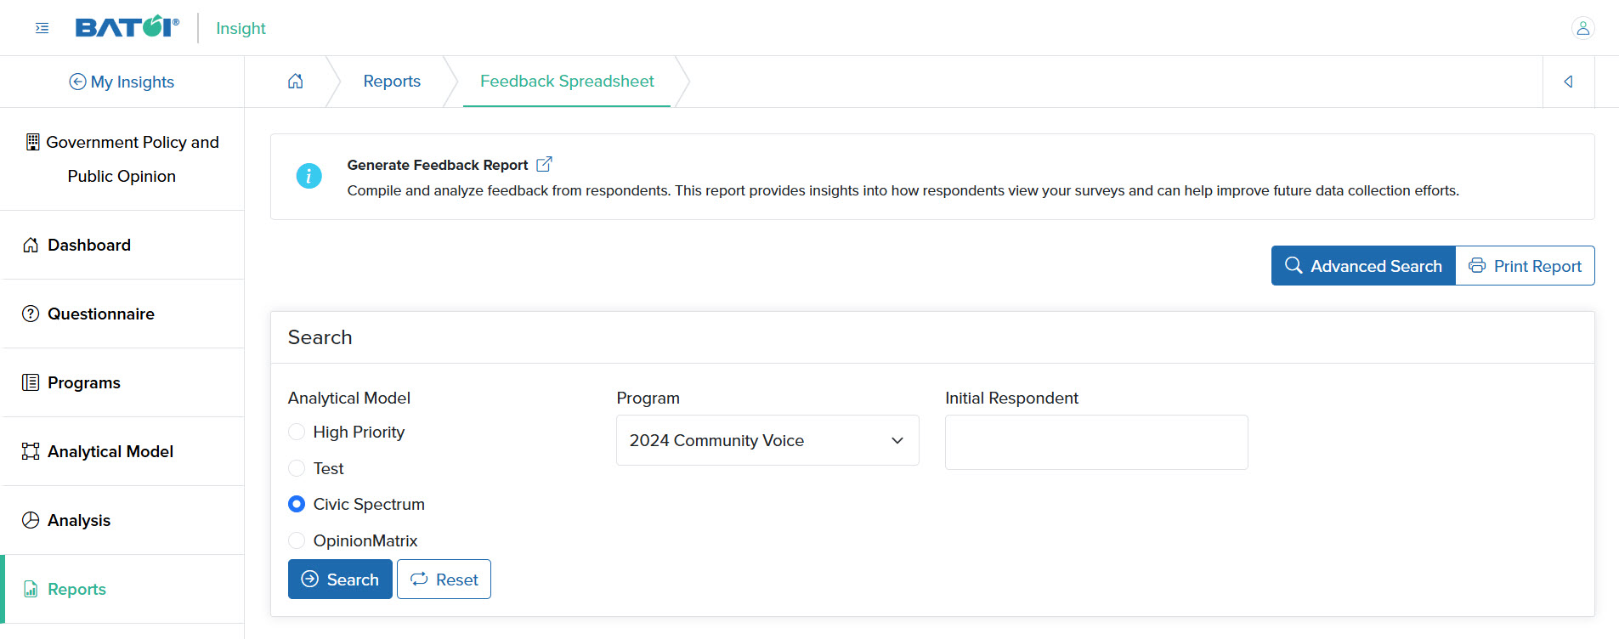Select the High Priority radio button
The image size is (1619, 639).
pos(297,432)
